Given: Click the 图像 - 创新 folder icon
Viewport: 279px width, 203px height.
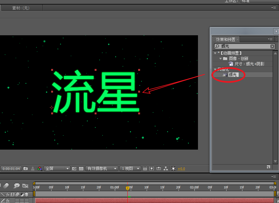Looking at the screenshot, I should (x=225, y=58).
